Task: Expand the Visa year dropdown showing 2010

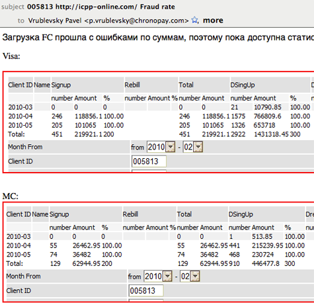Action: [x=171, y=147]
